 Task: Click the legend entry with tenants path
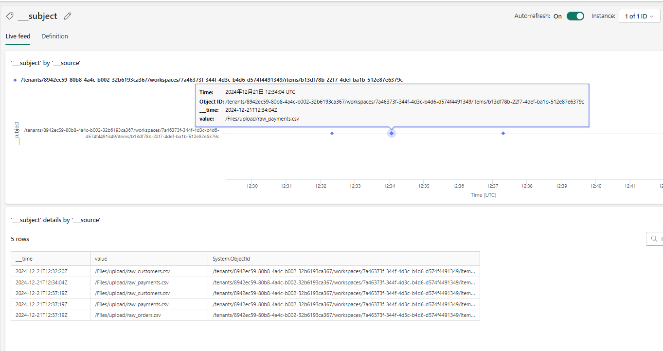212,80
